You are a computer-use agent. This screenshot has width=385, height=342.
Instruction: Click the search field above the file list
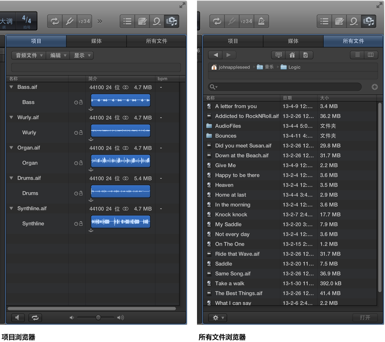tap(284, 87)
